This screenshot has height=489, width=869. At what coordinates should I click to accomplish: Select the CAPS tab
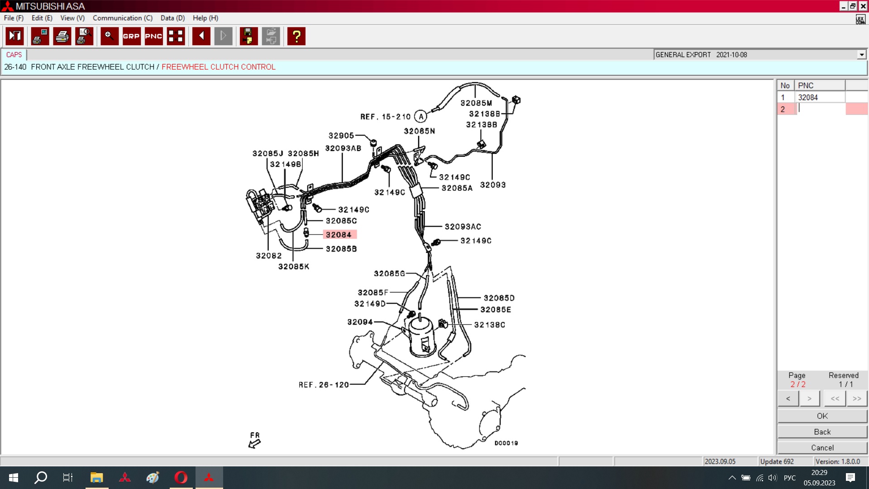click(x=14, y=55)
